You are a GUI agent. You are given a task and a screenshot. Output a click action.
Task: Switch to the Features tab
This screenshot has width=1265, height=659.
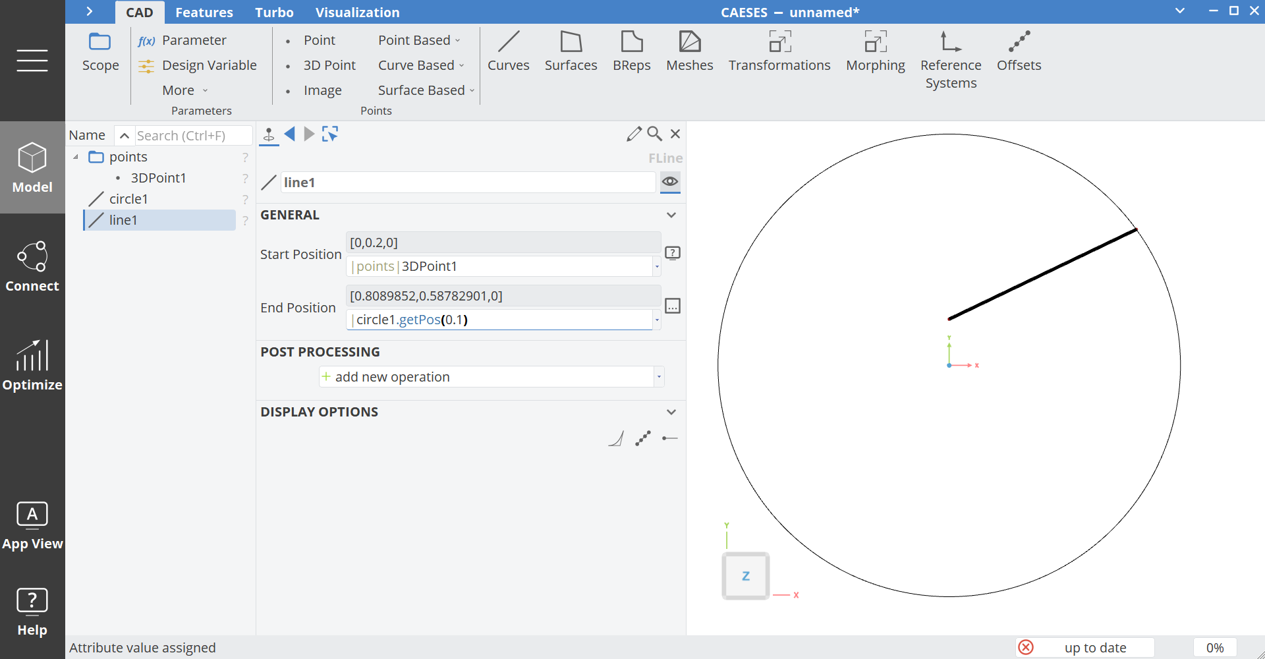[204, 13]
